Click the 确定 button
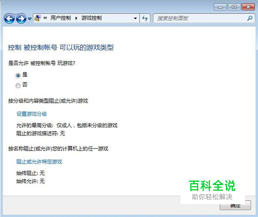Screen dimensions: 258x217 235,206
